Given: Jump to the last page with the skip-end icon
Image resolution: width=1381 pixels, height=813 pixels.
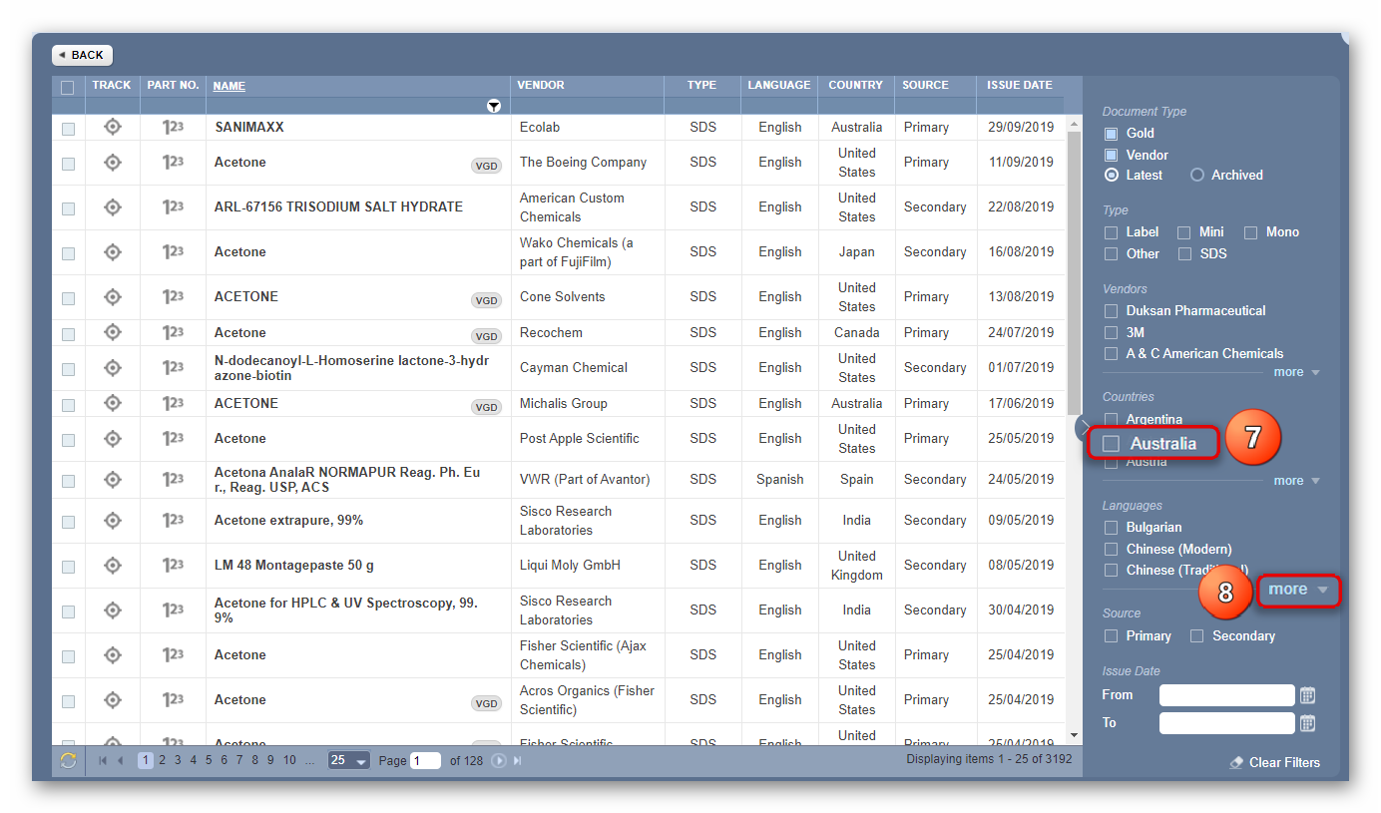Looking at the screenshot, I should click(516, 760).
